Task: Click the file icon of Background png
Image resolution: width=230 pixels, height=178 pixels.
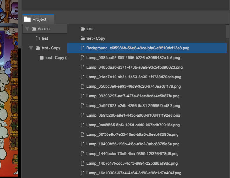Action: 83,48
